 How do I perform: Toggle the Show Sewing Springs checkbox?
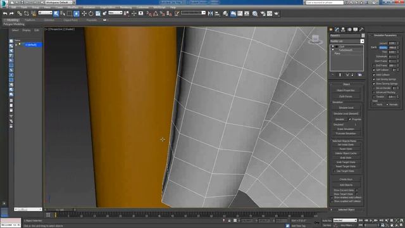(x=374, y=84)
